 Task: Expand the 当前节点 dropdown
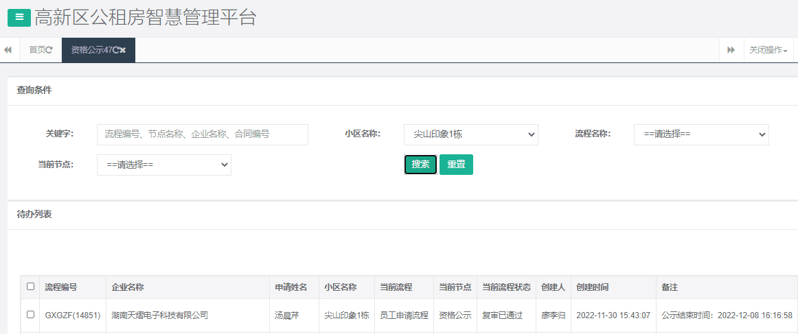point(163,165)
